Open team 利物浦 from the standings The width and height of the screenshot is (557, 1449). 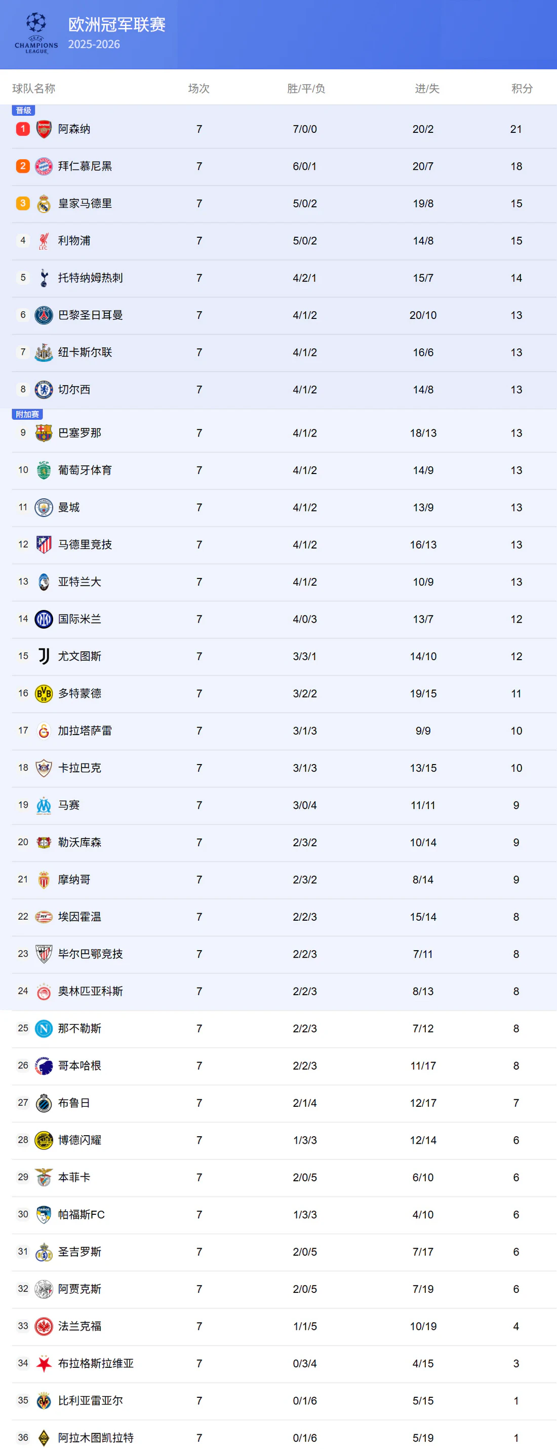point(74,241)
